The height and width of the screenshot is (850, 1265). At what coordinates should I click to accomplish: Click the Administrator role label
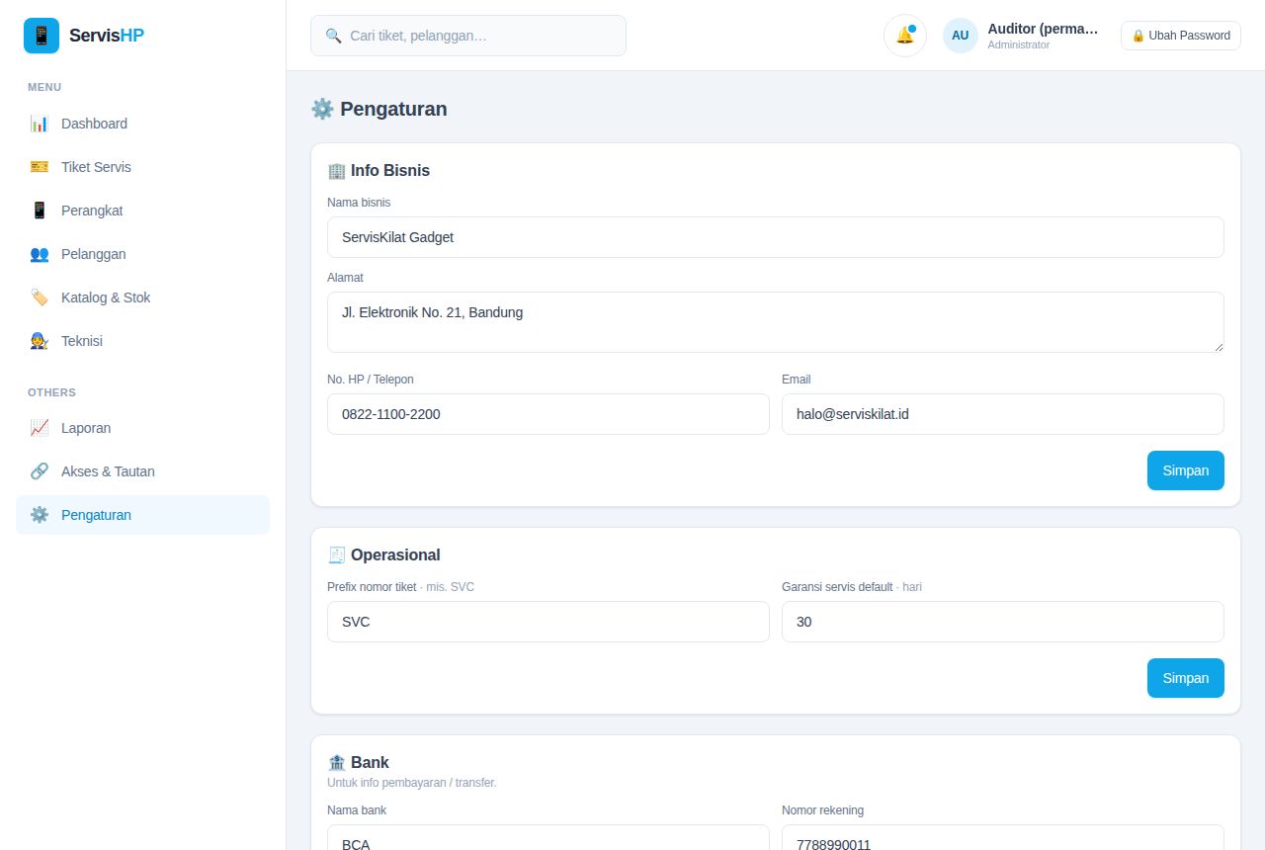[x=1019, y=45]
